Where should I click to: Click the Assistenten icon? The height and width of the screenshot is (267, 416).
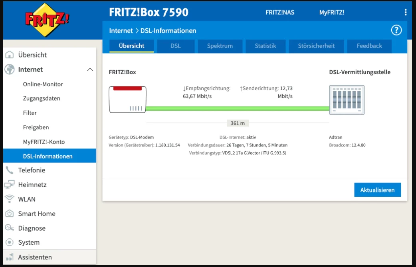10,257
